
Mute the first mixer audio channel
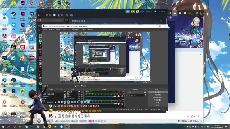pyautogui.click(x=119, y=96)
